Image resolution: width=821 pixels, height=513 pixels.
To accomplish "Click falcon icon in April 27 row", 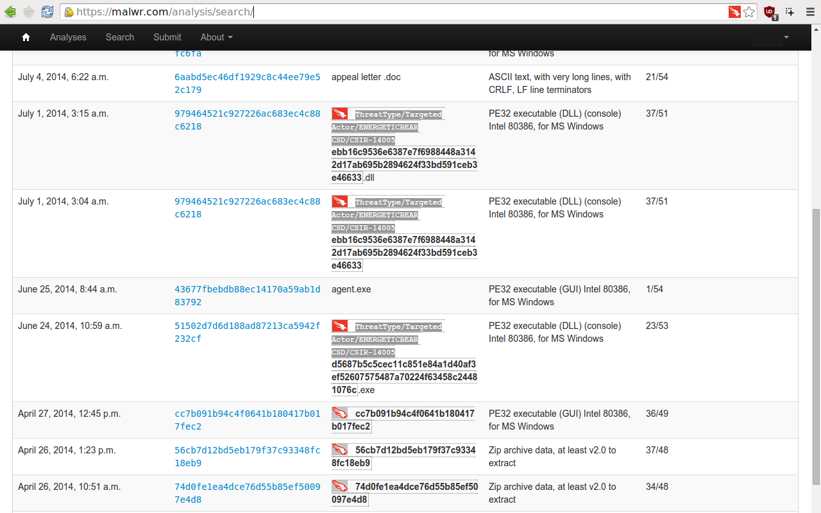I will 339,414.
